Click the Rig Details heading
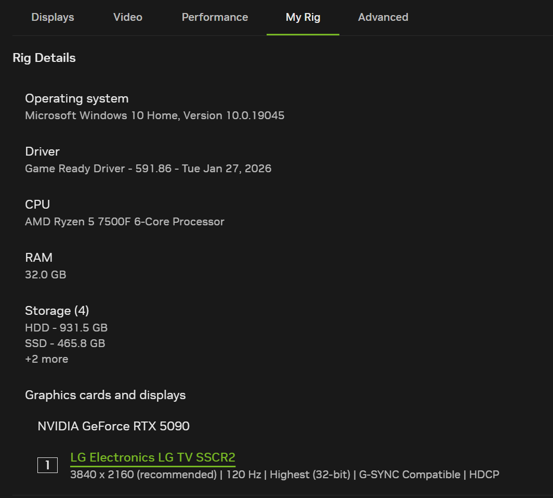This screenshot has width=553, height=498. [x=44, y=58]
